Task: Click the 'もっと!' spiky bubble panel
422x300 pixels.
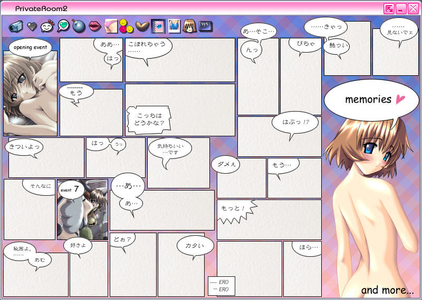Action: point(269,219)
